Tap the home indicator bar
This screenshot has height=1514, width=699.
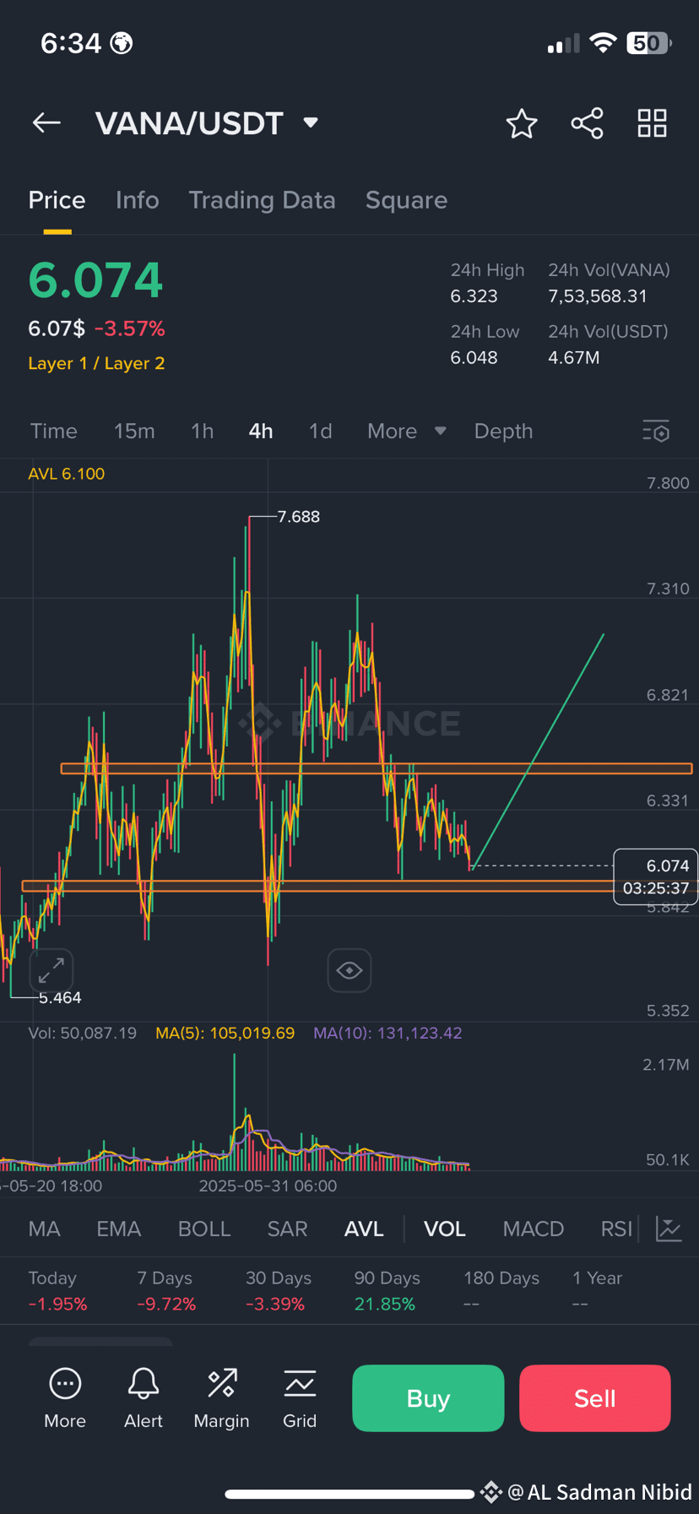pos(349,1494)
